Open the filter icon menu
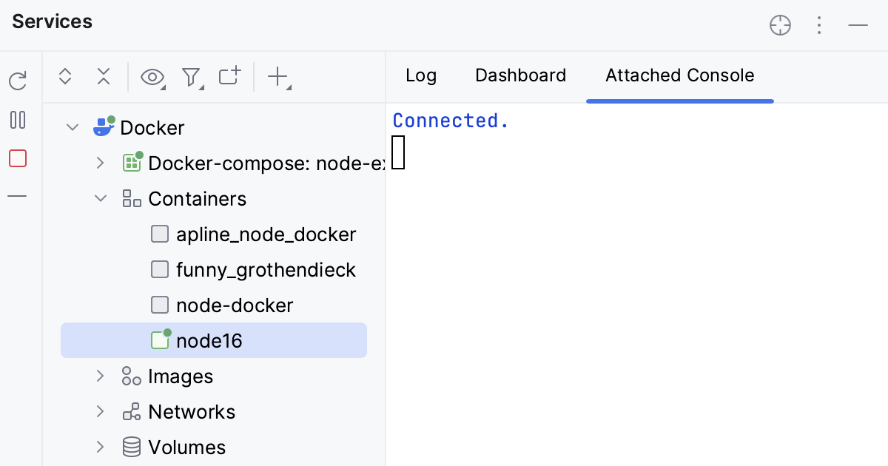The width and height of the screenshot is (888, 466). [190, 76]
